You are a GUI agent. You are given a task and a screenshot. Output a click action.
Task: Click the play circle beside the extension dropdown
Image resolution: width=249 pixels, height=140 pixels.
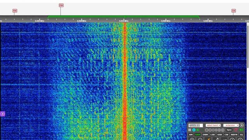(x=242, y=125)
